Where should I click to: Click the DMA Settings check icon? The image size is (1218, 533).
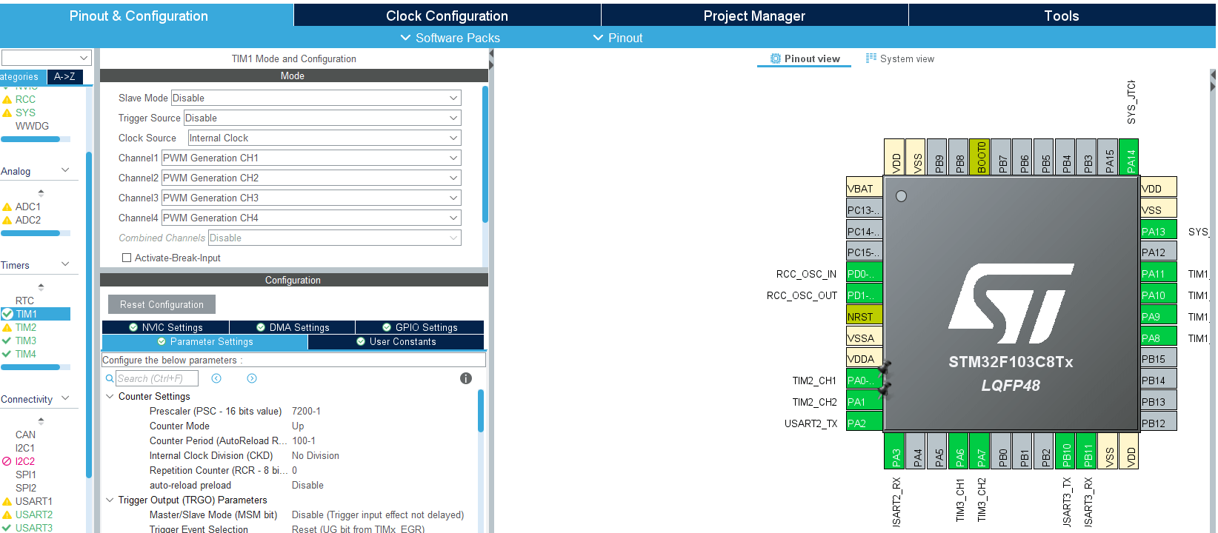[x=261, y=327]
